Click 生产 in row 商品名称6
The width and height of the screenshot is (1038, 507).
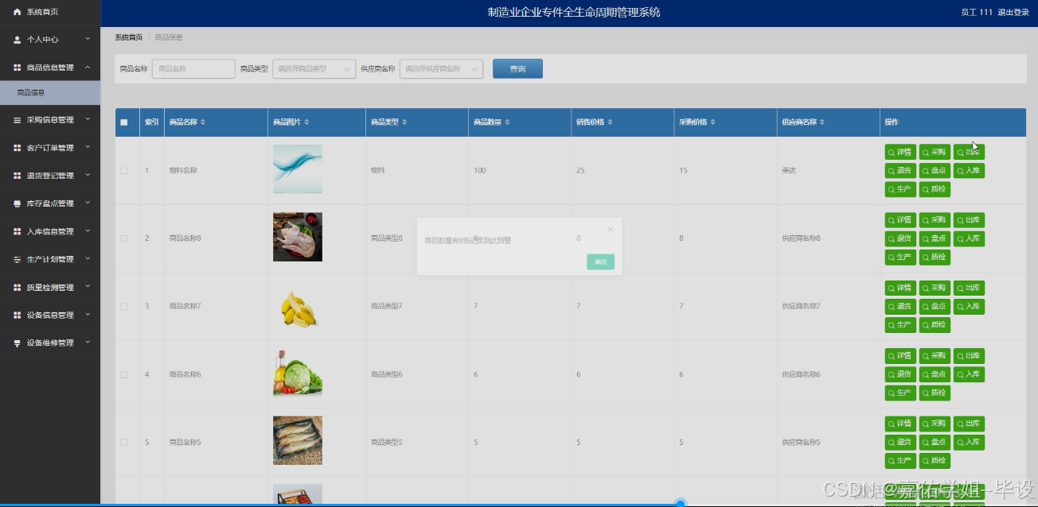(x=900, y=393)
